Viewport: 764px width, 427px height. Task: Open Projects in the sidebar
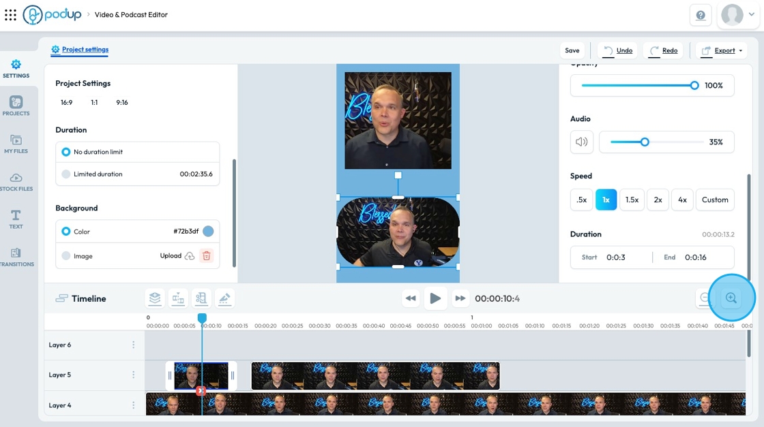[x=16, y=106]
